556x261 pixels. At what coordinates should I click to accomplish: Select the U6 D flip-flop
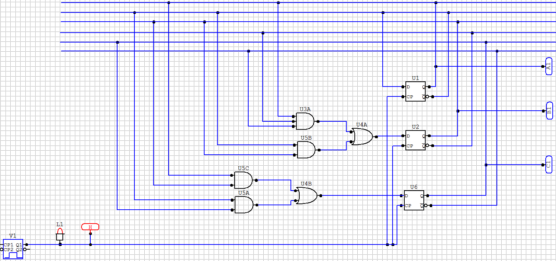pos(414,201)
